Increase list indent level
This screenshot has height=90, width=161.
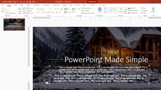click(x=76, y=9)
